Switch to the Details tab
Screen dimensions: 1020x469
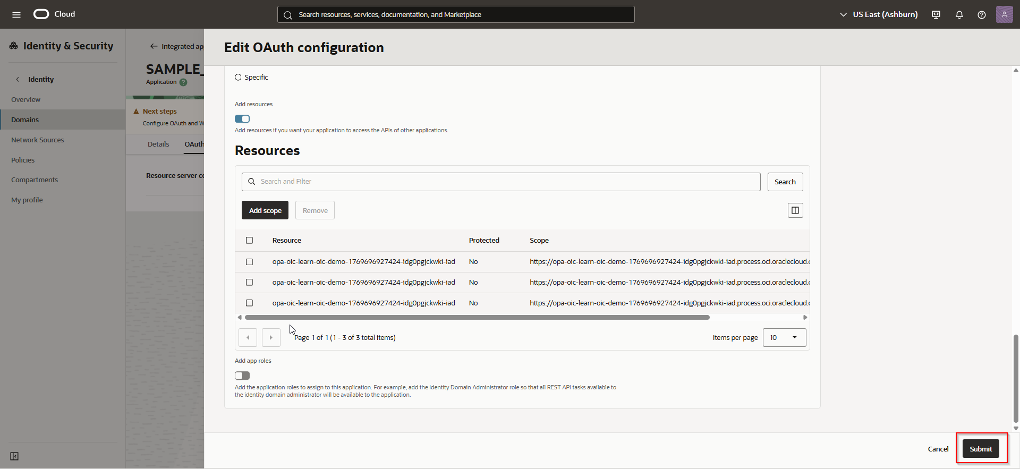pos(158,144)
